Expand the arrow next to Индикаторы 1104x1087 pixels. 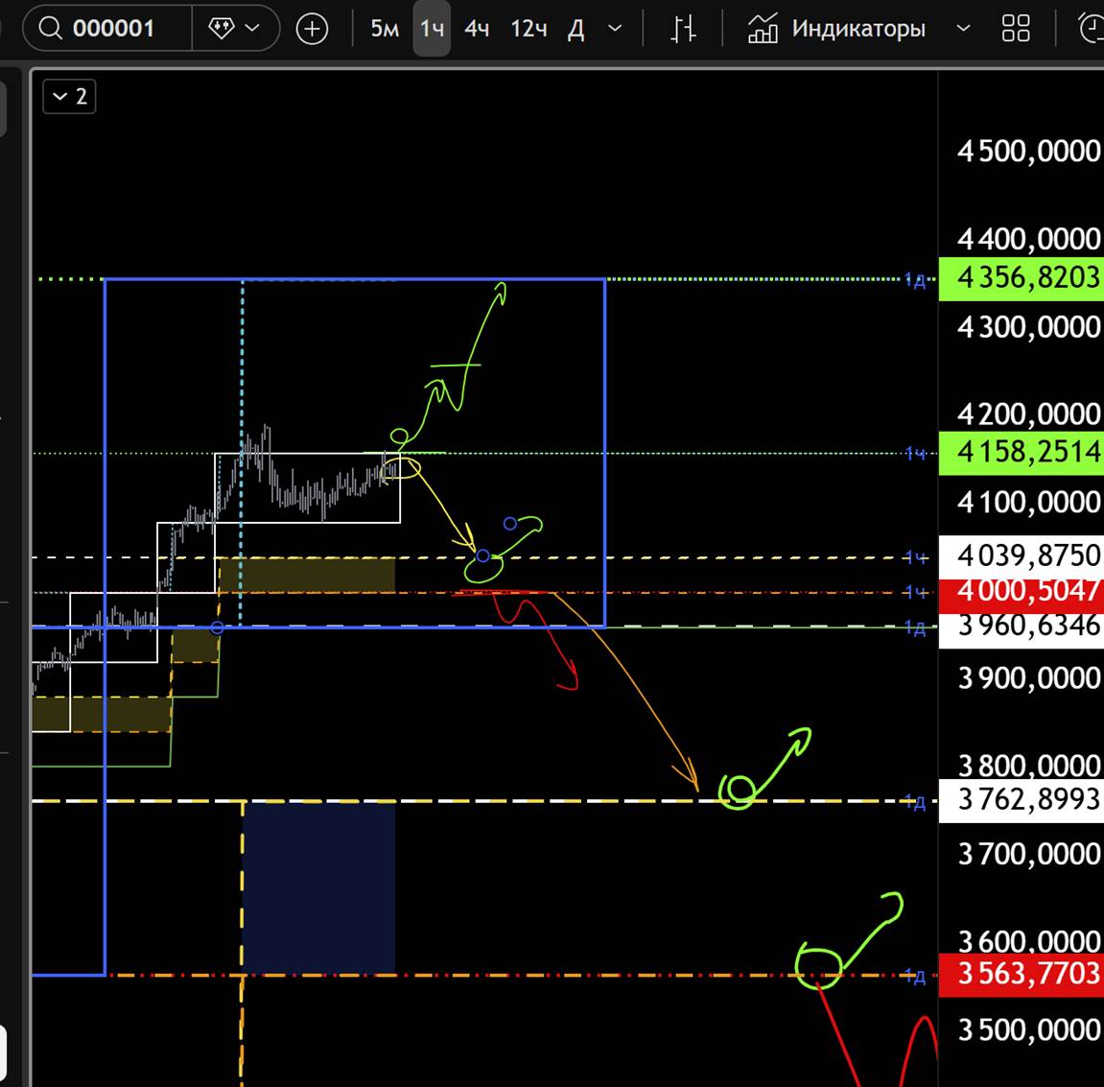point(963,29)
